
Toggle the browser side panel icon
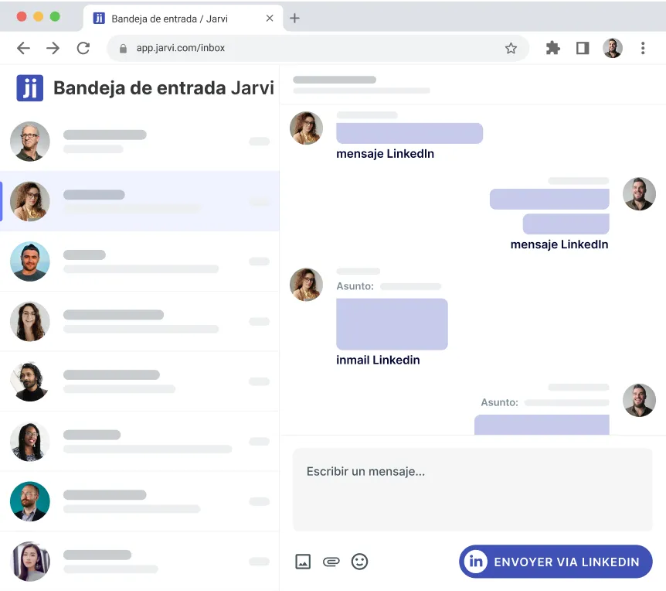tap(583, 48)
